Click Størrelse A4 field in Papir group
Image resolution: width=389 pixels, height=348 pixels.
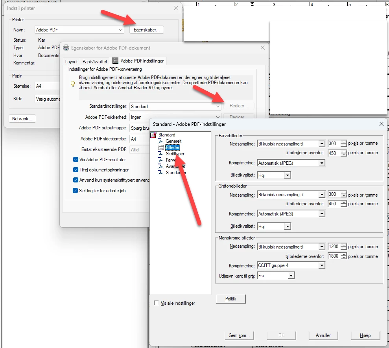(47, 86)
